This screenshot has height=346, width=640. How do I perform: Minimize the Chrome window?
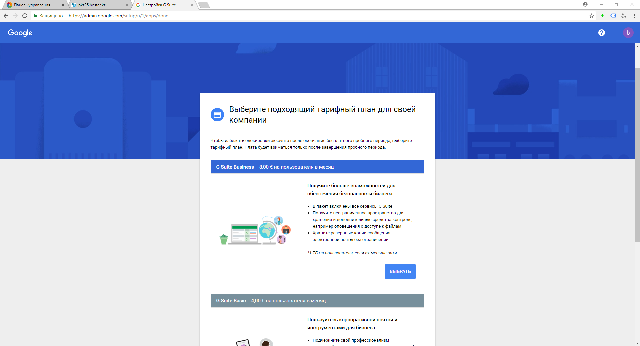pyautogui.click(x=602, y=4)
